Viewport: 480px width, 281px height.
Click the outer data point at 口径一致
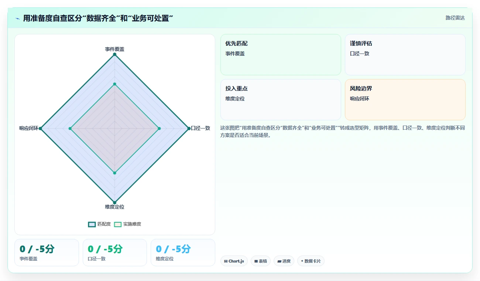click(188, 128)
